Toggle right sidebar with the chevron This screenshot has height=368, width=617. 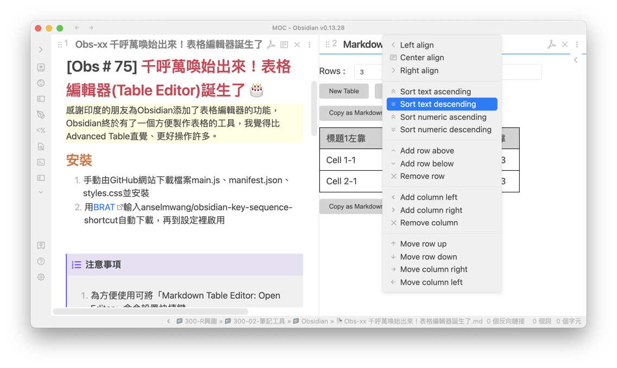tap(576, 60)
